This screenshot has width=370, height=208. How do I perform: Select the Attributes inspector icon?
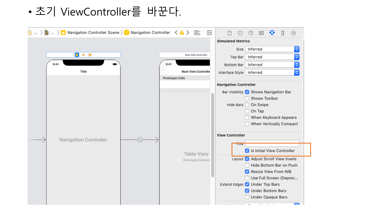[x=272, y=33]
